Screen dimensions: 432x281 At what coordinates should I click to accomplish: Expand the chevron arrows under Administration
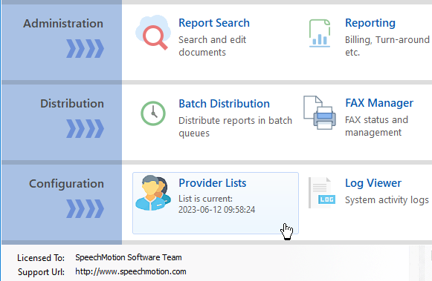(85, 49)
